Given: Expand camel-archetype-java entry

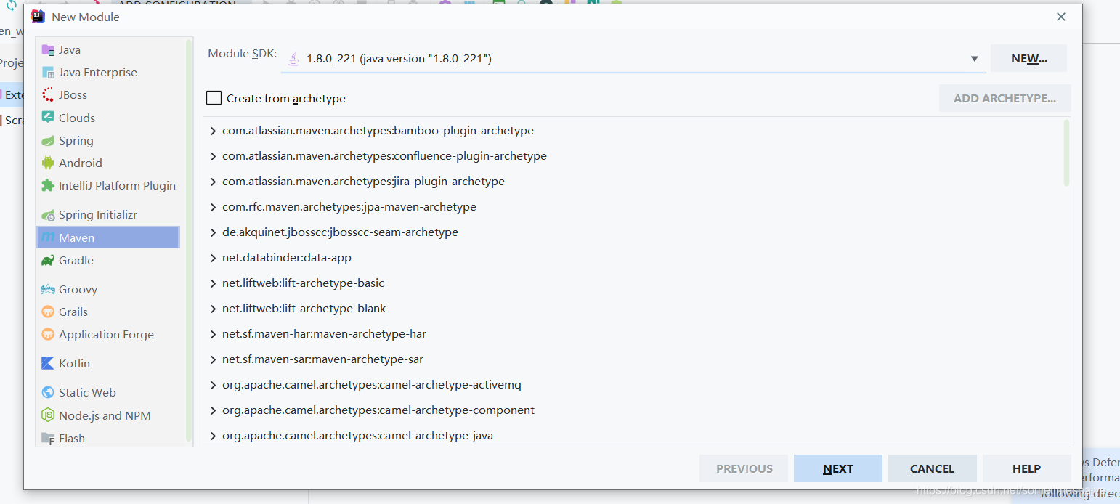Looking at the screenshot, I should [x=213, y=436].
